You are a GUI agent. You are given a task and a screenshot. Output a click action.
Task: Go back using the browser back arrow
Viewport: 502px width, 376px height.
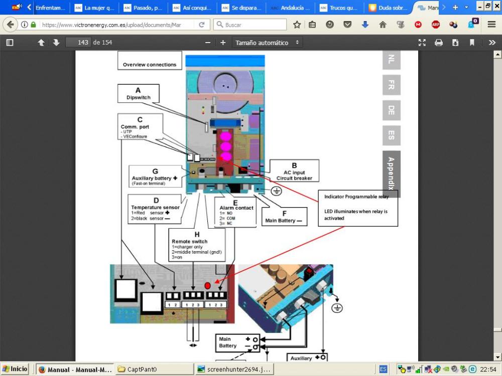(10, 25)
